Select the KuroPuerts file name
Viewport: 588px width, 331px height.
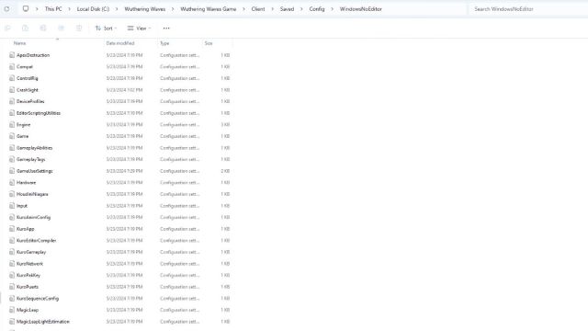[x=28, y=287]
